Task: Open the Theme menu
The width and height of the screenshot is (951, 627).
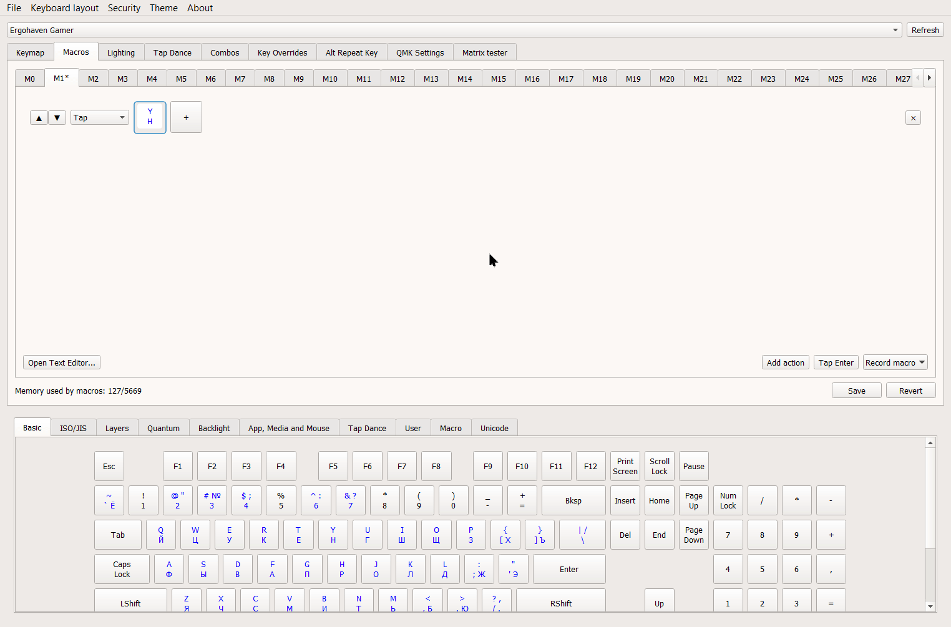Action: 163,8
